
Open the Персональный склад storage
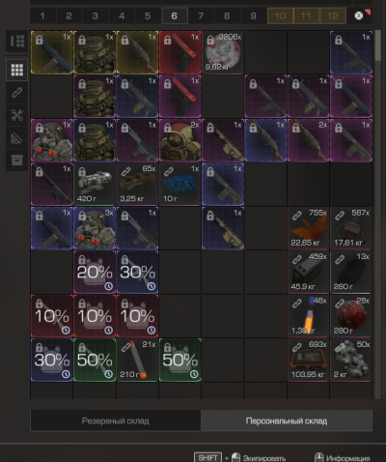coord(287,420)
